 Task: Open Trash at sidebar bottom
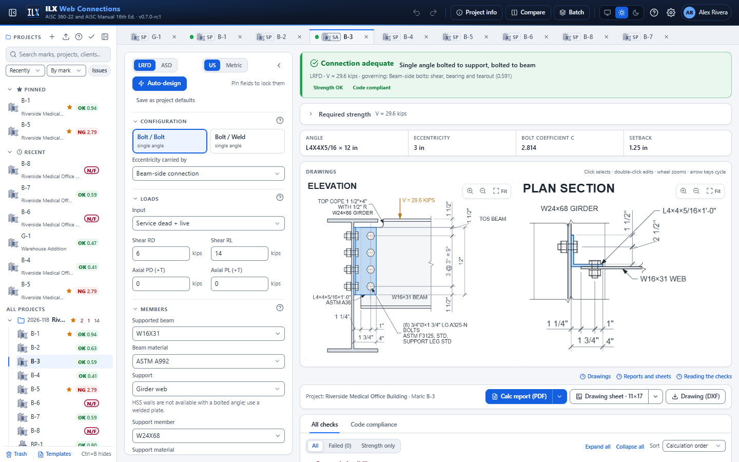coord(16,454)
